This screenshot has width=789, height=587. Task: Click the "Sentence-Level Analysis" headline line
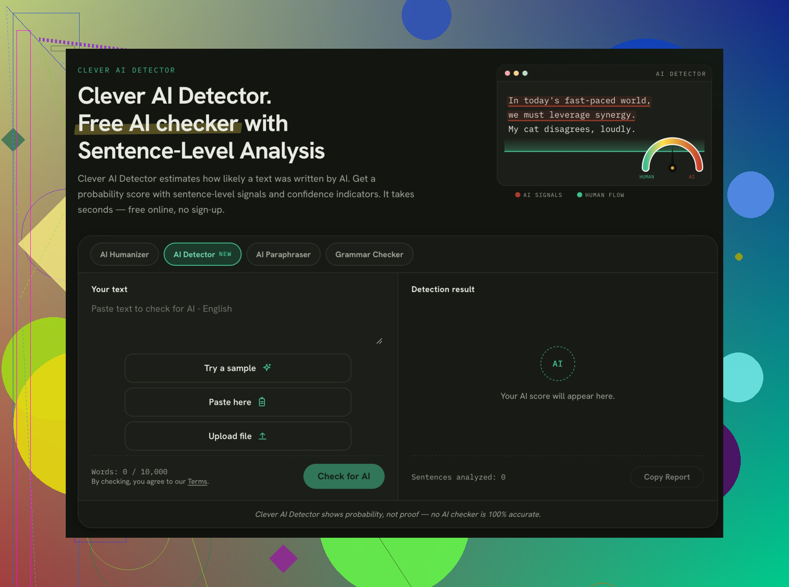coord(201,151)
